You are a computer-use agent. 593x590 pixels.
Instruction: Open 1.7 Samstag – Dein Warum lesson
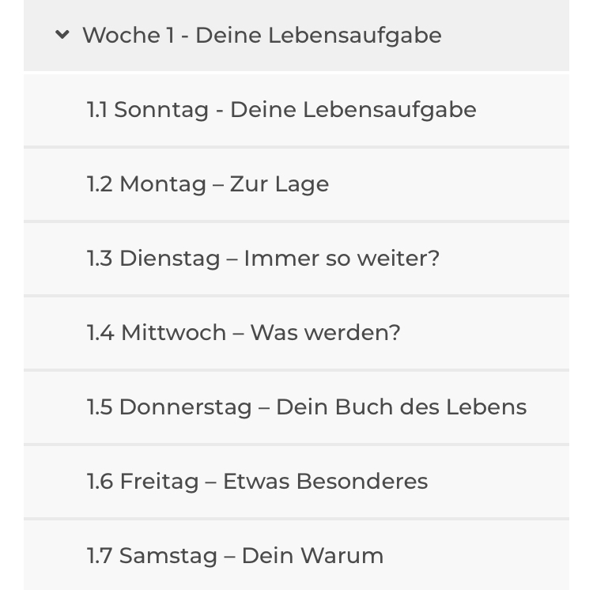click(x=235, y=555)
